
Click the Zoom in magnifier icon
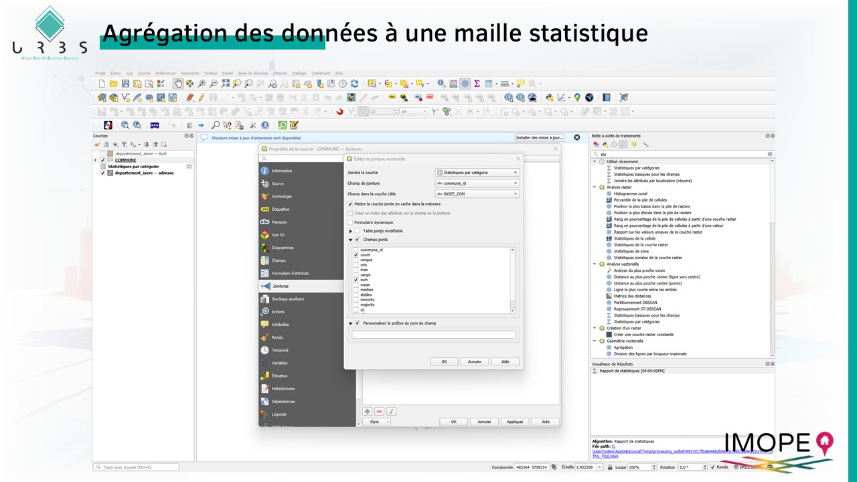202,84
